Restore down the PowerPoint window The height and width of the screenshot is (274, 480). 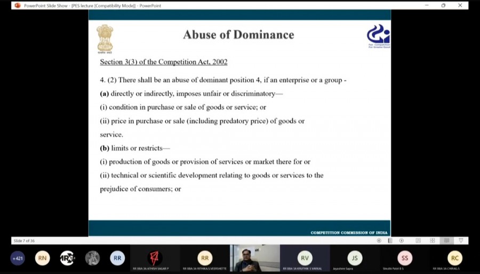(x=443, y=5)
